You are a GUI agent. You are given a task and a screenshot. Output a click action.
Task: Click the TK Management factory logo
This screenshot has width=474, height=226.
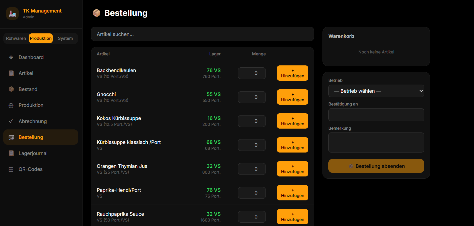coord(12,13)
